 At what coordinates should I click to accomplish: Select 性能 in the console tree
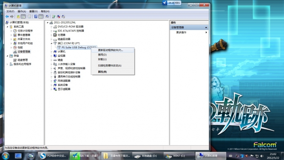tap(20, 48)
